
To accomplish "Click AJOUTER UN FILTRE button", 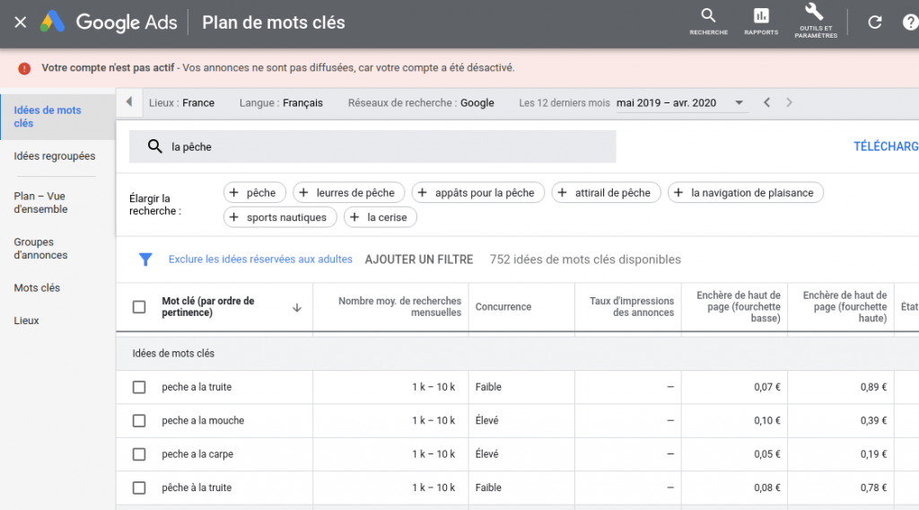I will (418, 259).
